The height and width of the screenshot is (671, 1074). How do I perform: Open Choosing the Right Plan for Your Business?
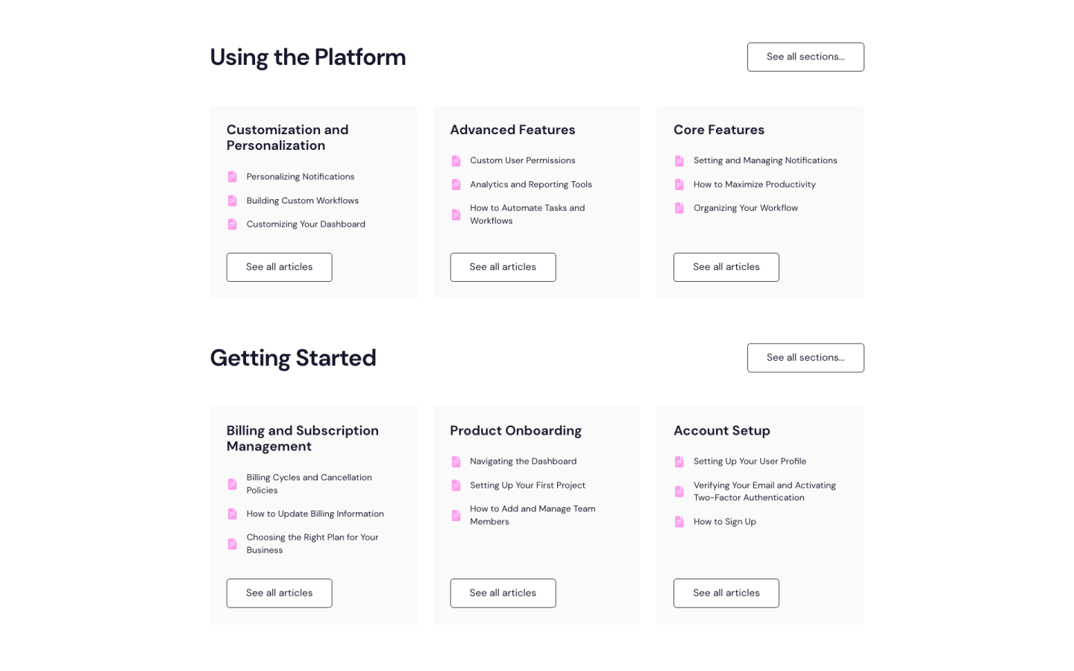click(312, 544)
